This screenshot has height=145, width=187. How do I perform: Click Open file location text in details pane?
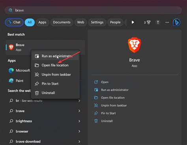(x=113, y=98)
